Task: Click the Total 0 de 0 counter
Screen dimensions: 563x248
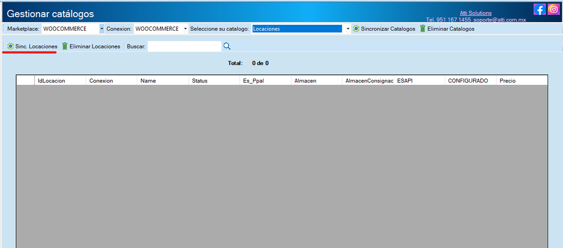Action: (248, 63)
